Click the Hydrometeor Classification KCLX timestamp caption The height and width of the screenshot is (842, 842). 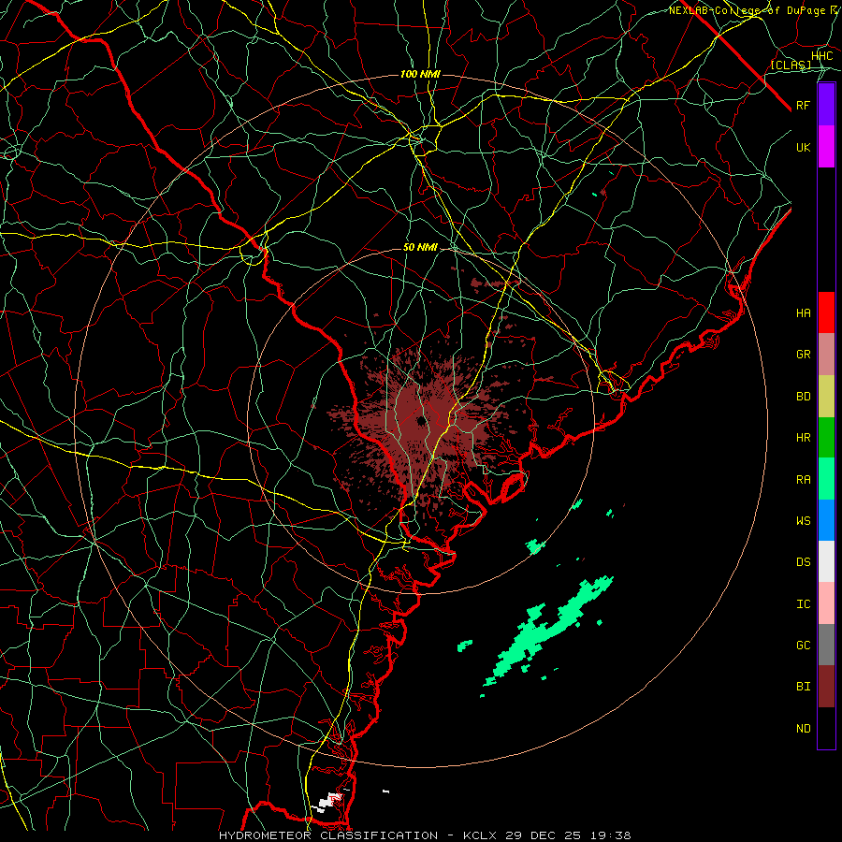click(425, 835)
